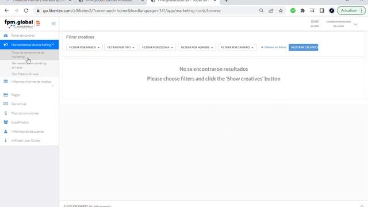Open Filtrar por nombre dropdown
Viewport: 368px width, 207px height.
(x=197, y=47)
